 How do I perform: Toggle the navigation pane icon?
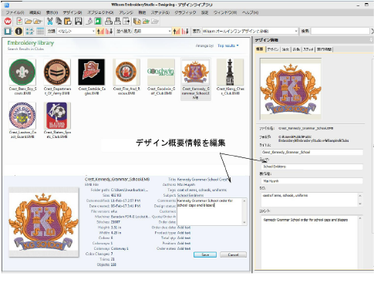point(8,31)
